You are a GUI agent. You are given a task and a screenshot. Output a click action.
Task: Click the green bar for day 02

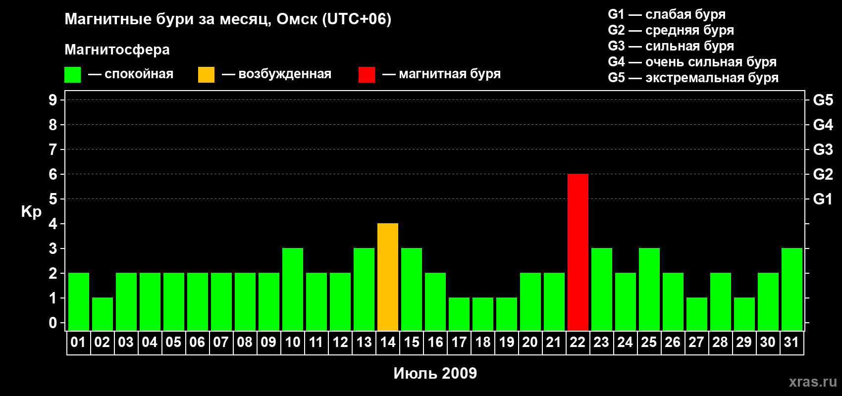coord(103,314)
